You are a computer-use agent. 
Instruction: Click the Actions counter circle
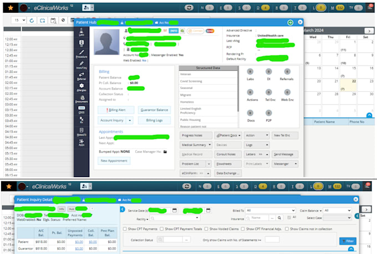250,92
